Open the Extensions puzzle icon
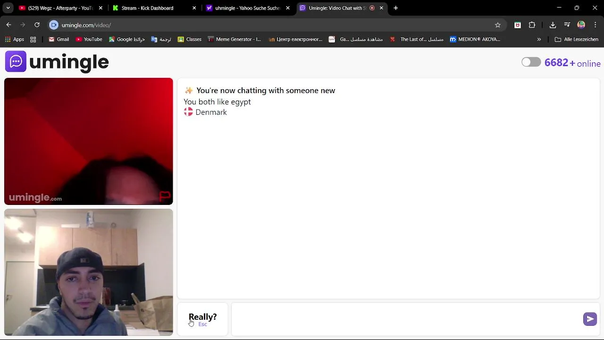Viewport: 604px width, 340px height. (532, 25)
